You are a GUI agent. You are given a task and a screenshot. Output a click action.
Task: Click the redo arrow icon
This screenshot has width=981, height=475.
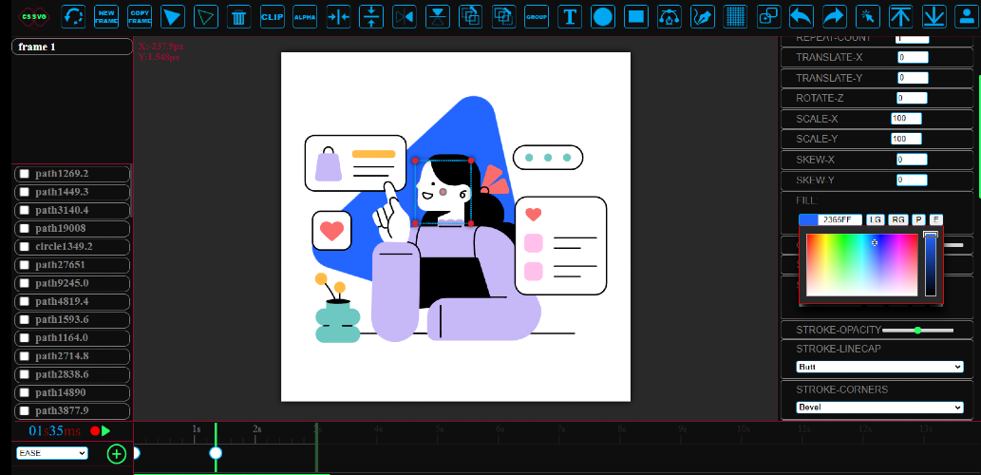(835, 17)
